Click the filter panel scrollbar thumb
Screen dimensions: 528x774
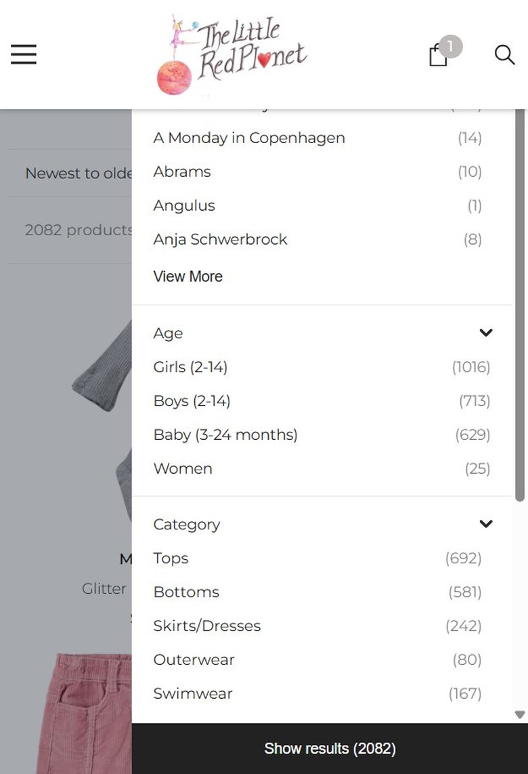coord(520,305)
